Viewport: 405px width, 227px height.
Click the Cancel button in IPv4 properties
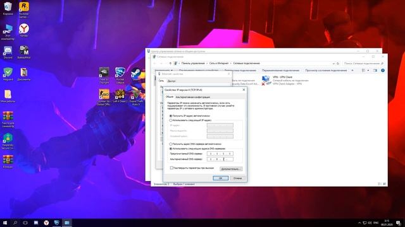click(x=237, y=178)
